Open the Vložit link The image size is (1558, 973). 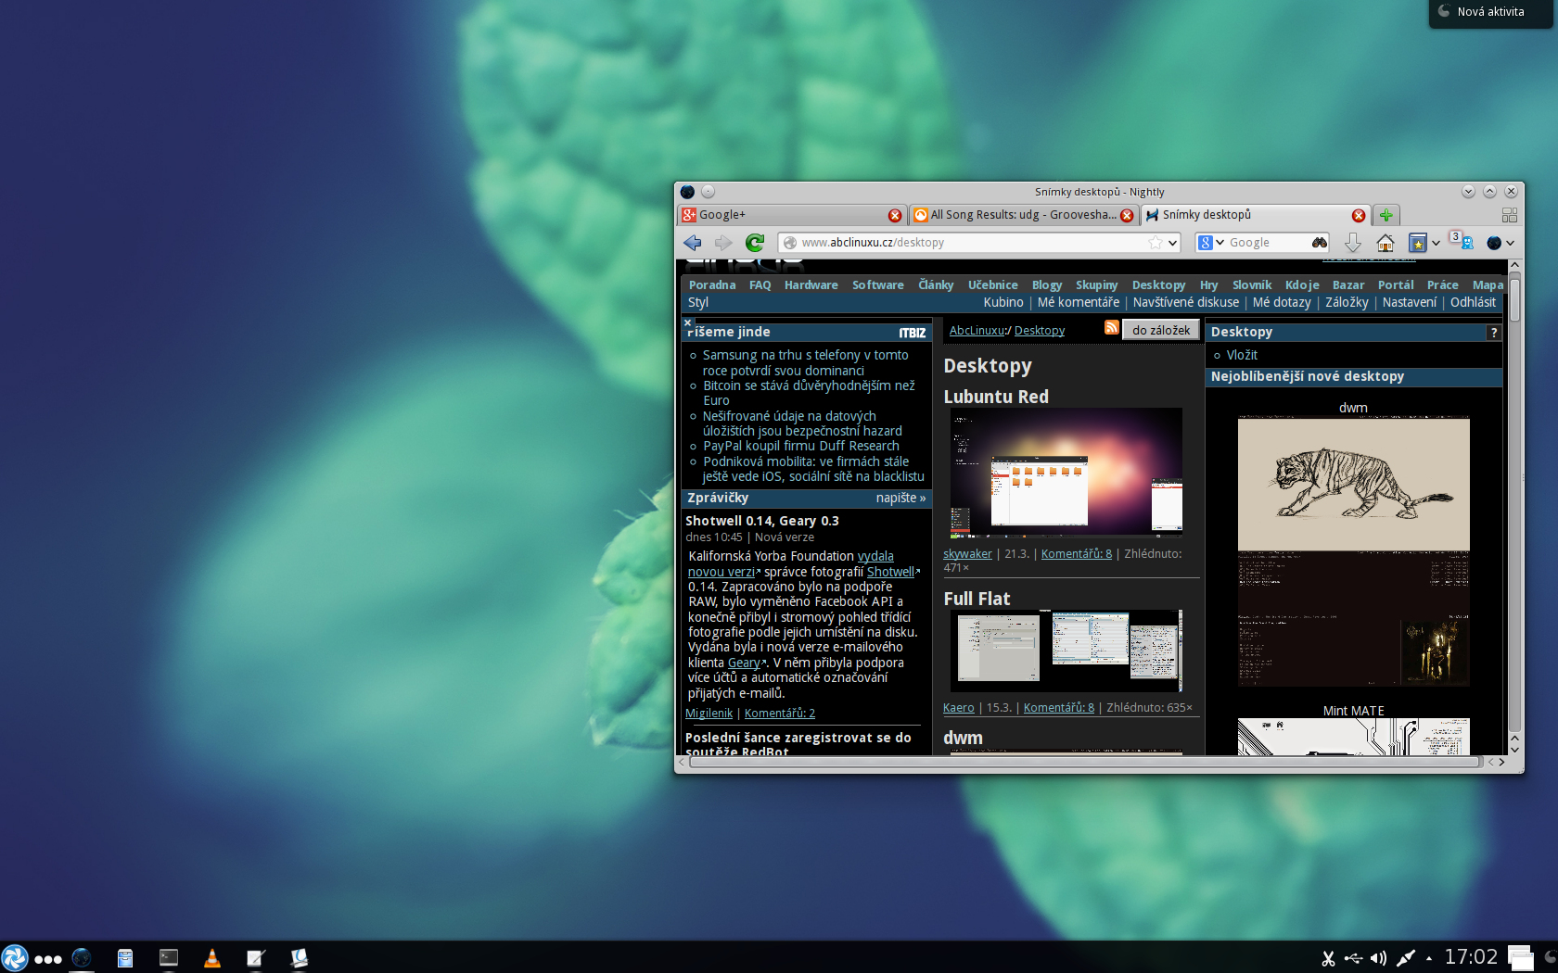coord(1242,355)
